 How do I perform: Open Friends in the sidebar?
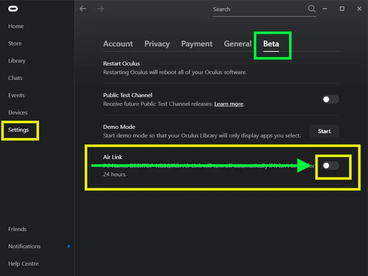(17, 229)
